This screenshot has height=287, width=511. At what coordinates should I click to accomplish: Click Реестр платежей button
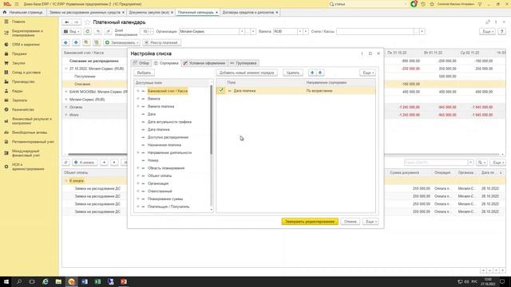click(162, 42)
